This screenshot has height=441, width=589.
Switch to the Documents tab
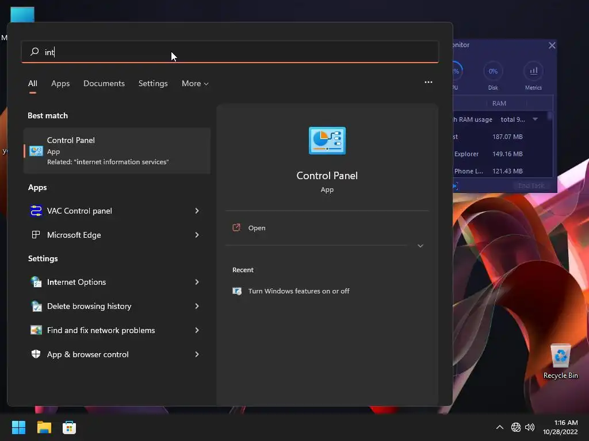click(x=104, y=83)
